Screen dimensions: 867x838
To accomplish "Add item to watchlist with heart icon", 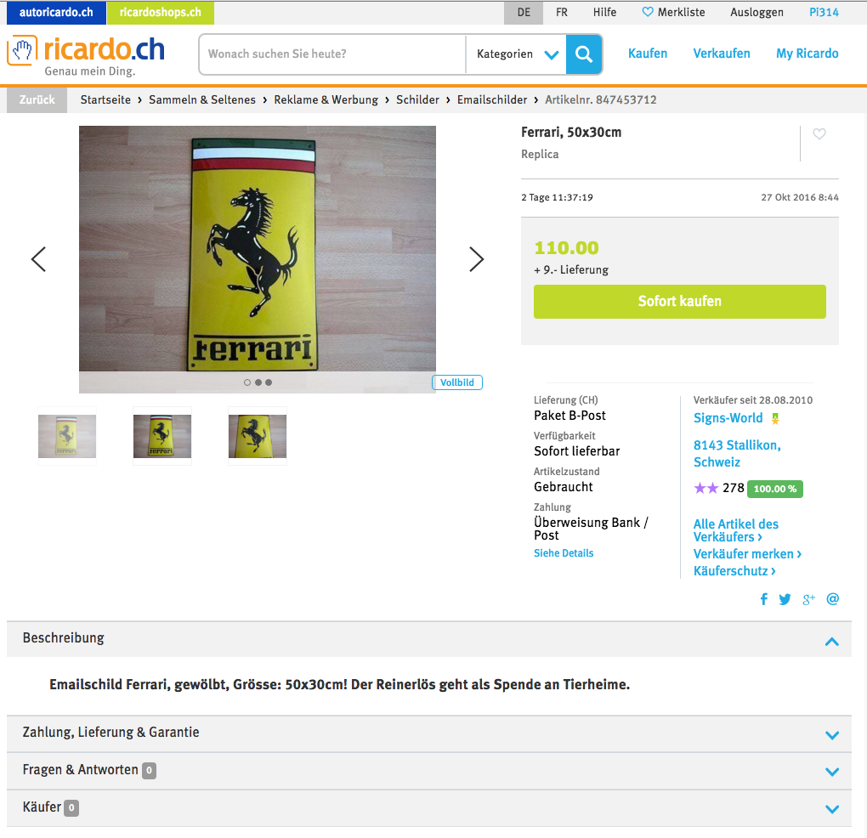I will pos(819,133).
